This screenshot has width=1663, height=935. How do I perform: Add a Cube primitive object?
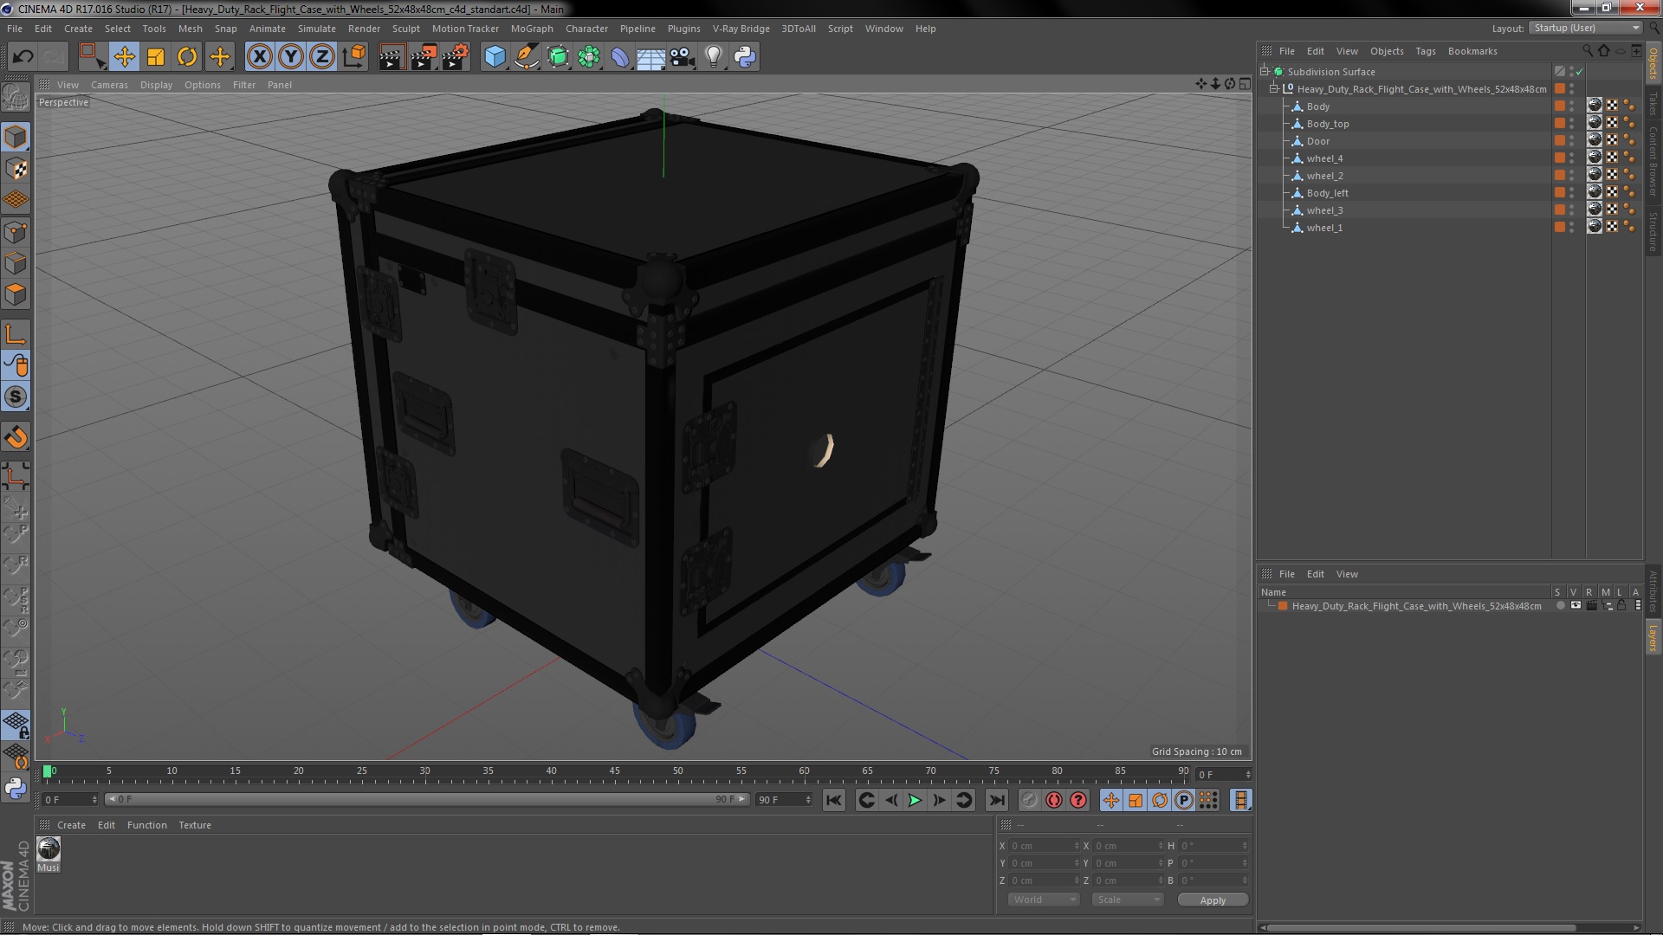point(495,57)
